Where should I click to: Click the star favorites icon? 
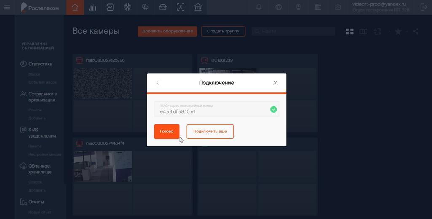click(398, 32)
